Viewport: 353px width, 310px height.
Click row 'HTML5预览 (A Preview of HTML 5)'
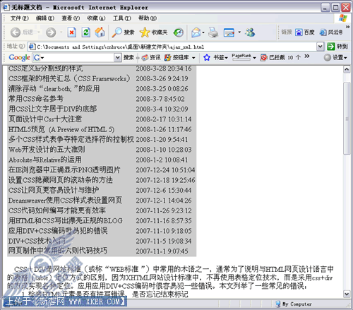(102, 129)
